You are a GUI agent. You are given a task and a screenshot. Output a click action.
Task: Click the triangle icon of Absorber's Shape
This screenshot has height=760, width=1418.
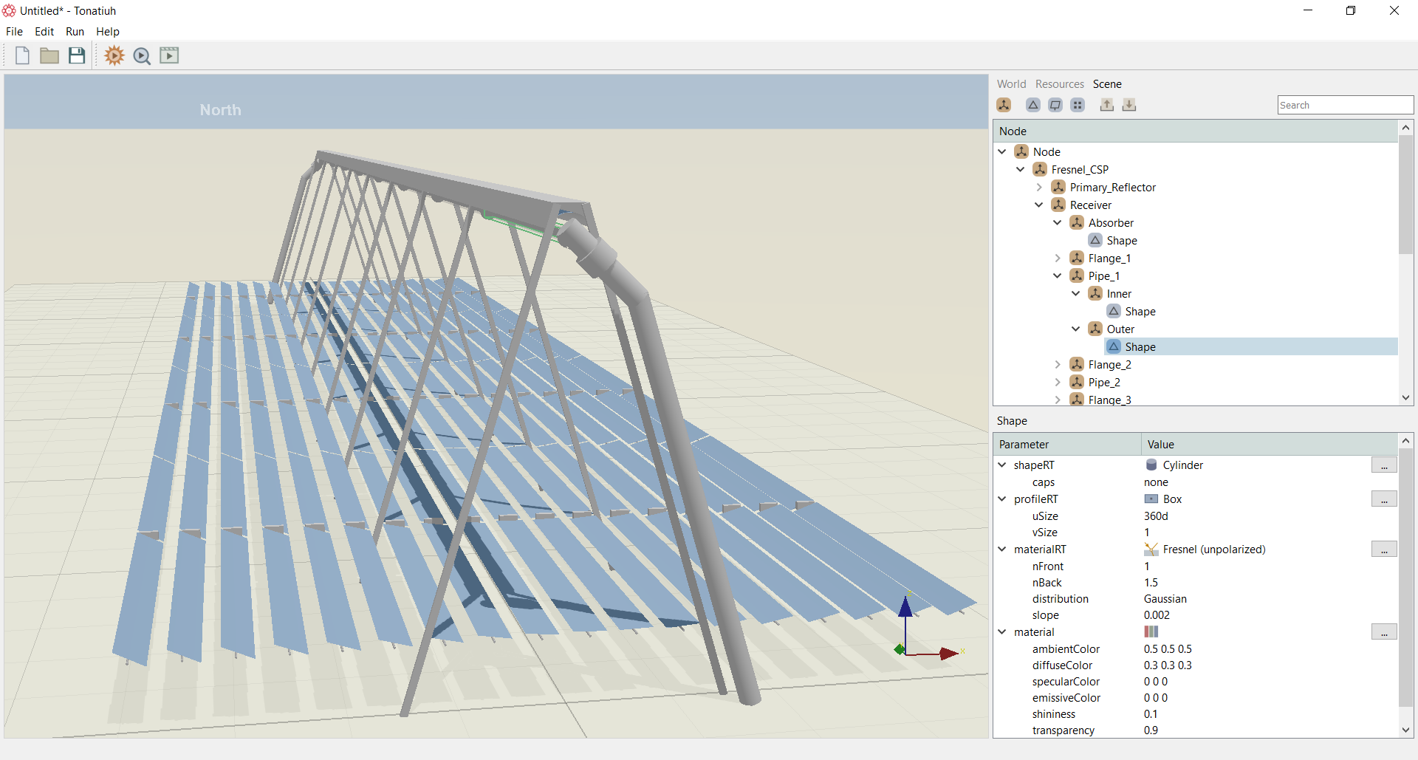pyautogui.click(x=1095, y=240)
